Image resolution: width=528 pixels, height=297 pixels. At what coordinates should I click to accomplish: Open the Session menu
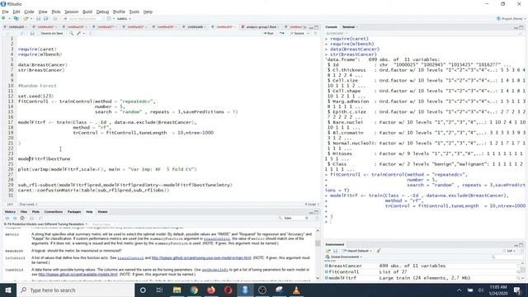(72, 12)
